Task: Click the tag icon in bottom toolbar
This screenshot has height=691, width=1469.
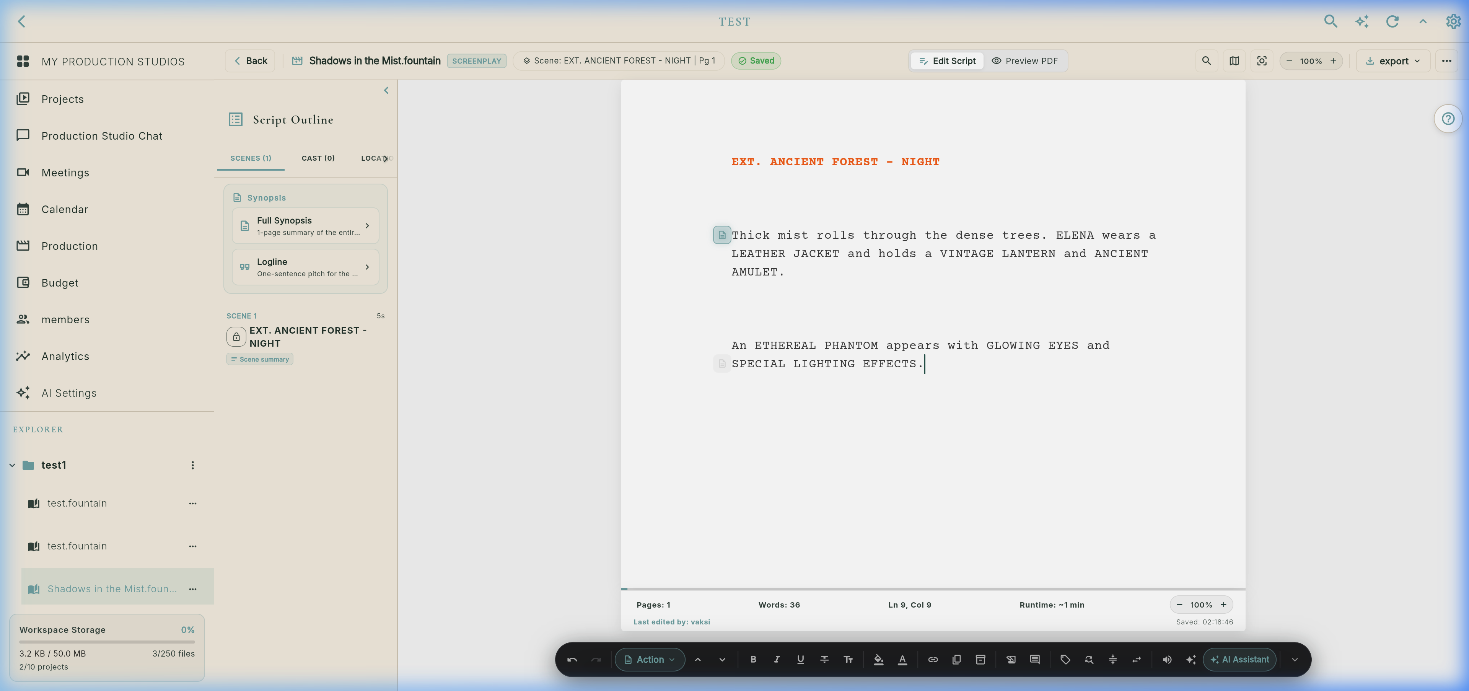Action: point(1065,660)
